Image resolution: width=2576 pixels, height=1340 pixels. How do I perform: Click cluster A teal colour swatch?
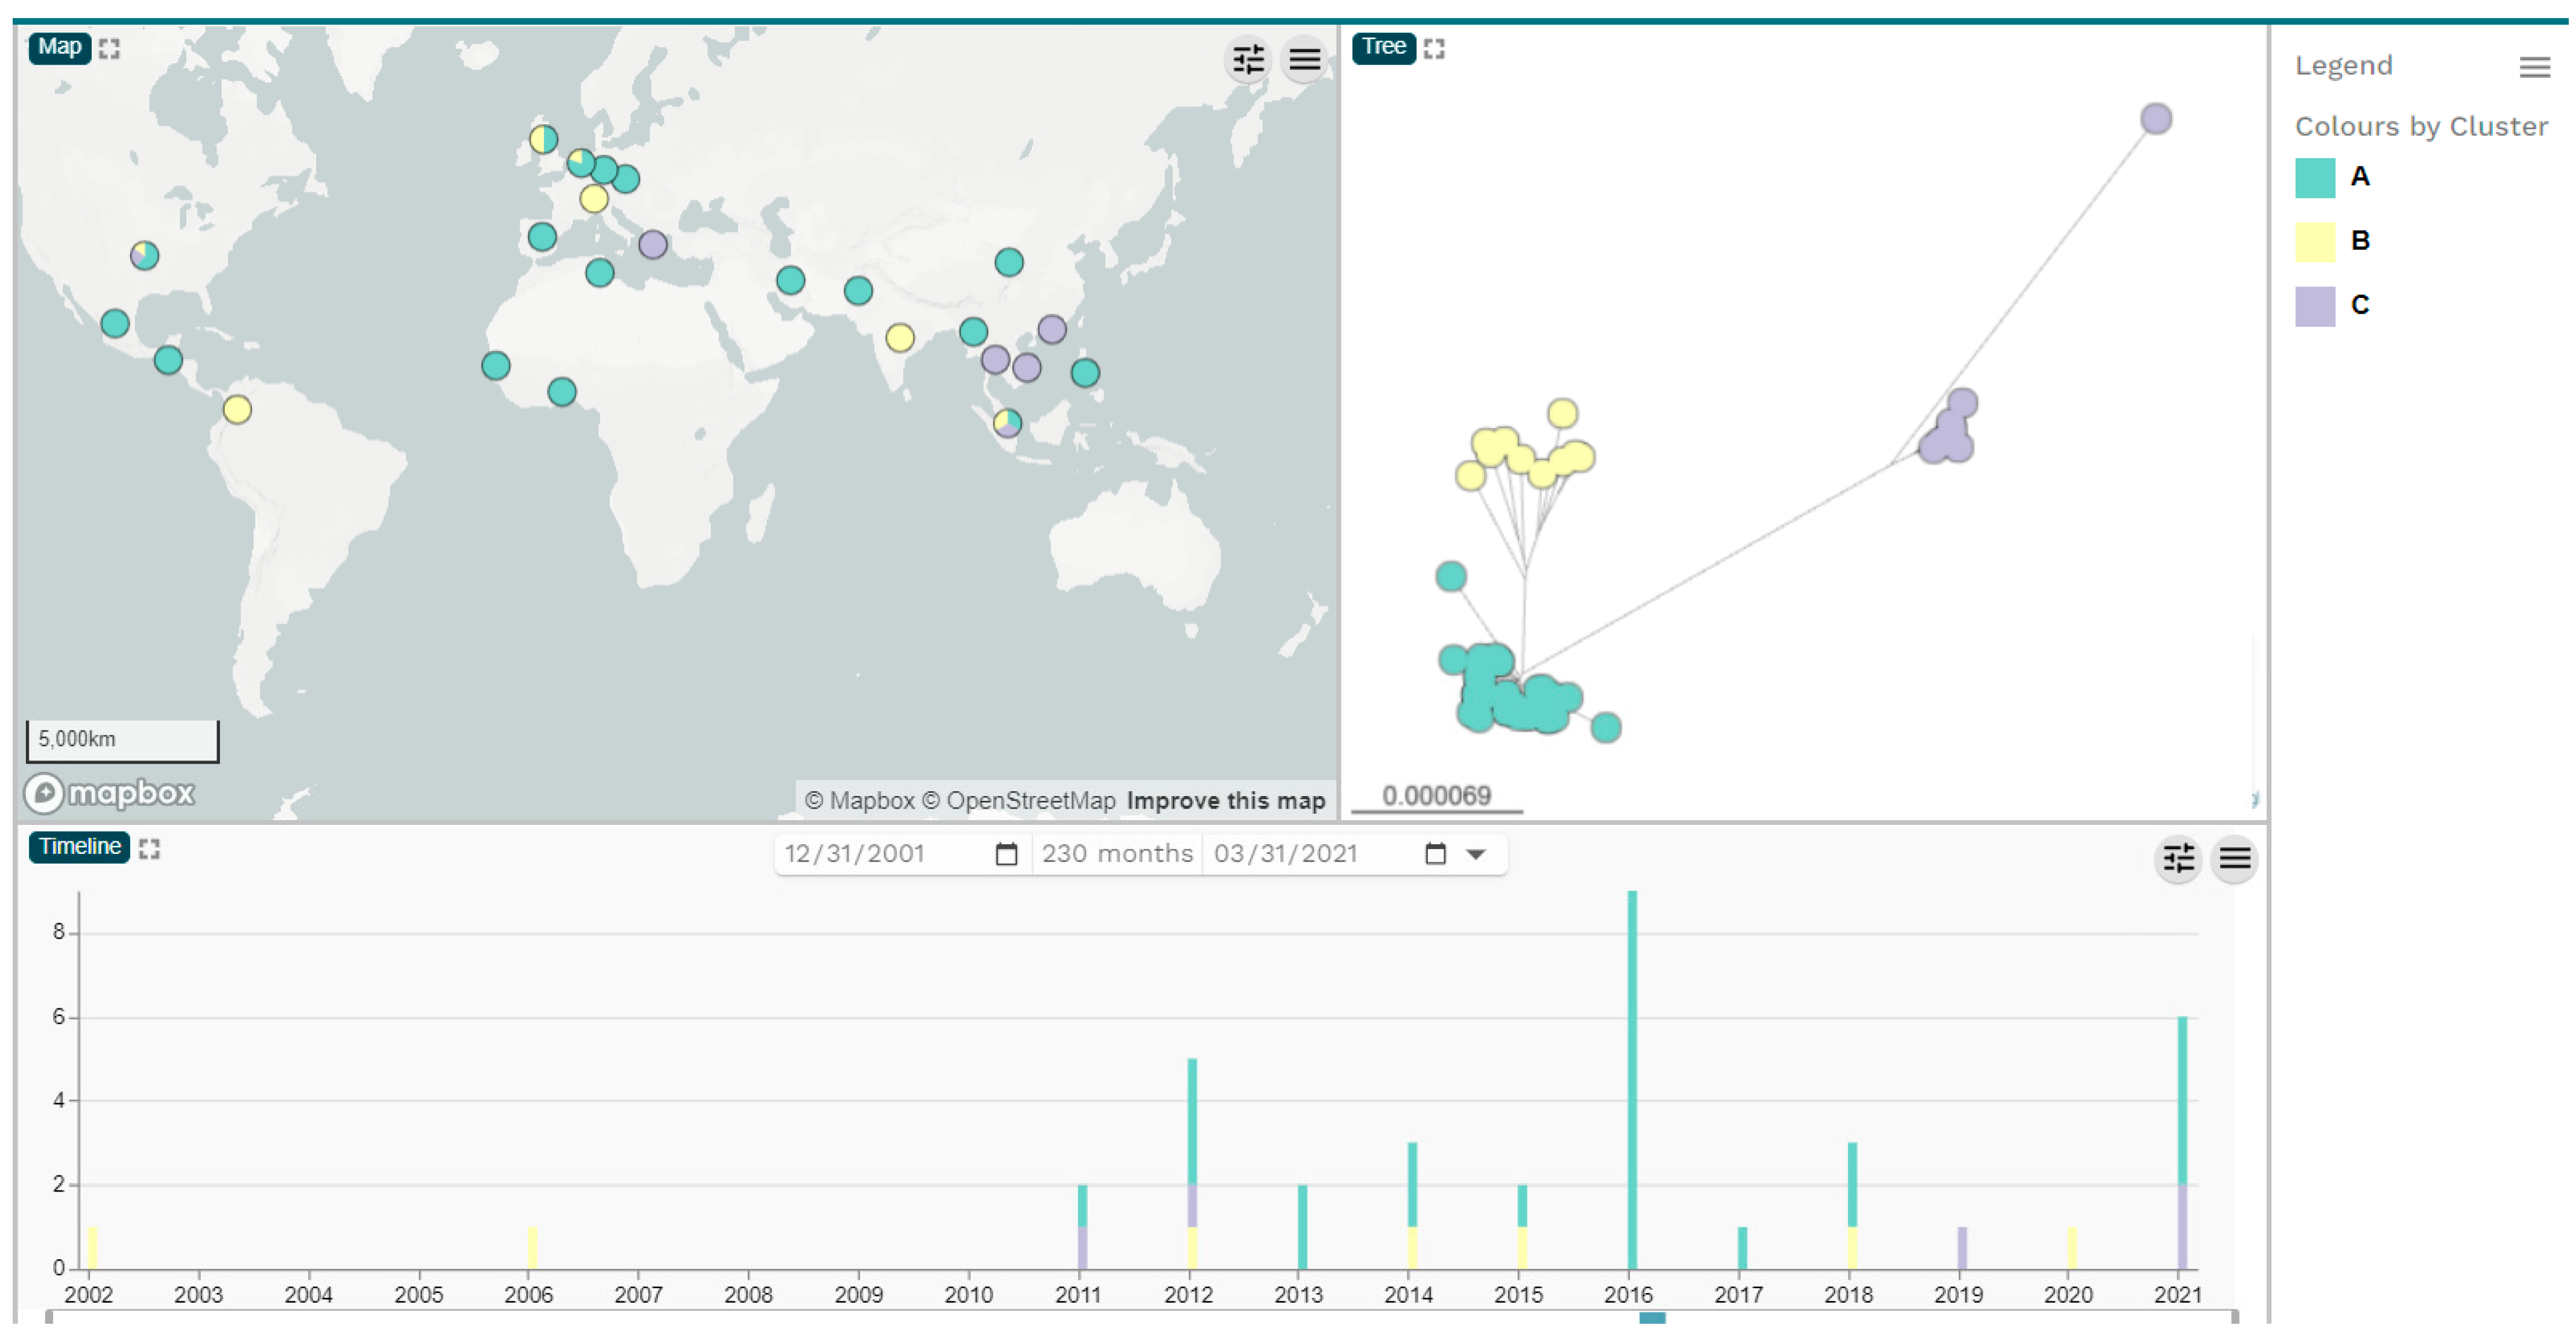pyautogui.click(x=2314, y=178)
